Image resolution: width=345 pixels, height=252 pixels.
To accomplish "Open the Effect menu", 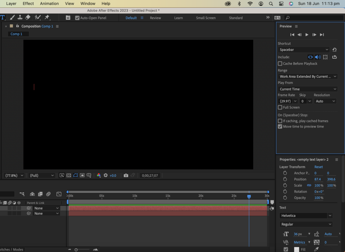I will (x=28, y=3).
